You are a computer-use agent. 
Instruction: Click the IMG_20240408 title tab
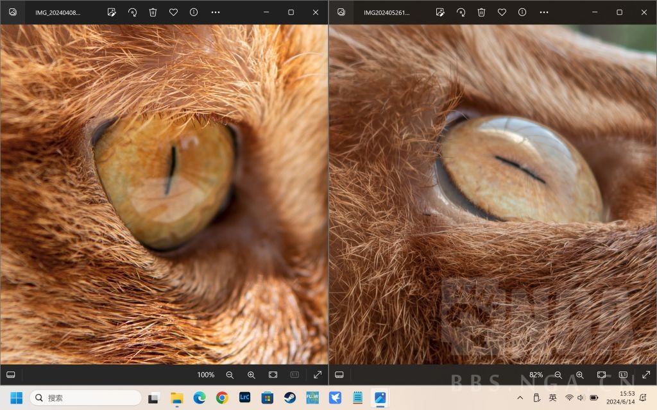click(58, 12)
